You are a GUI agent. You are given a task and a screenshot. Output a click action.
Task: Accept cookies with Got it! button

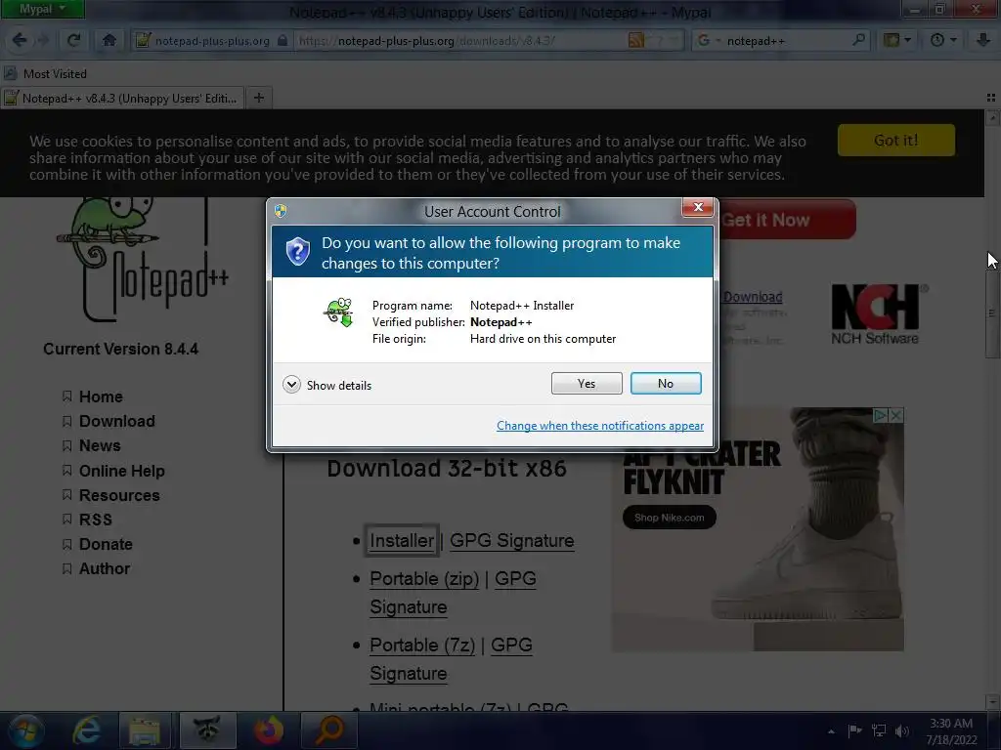[895, 141]
